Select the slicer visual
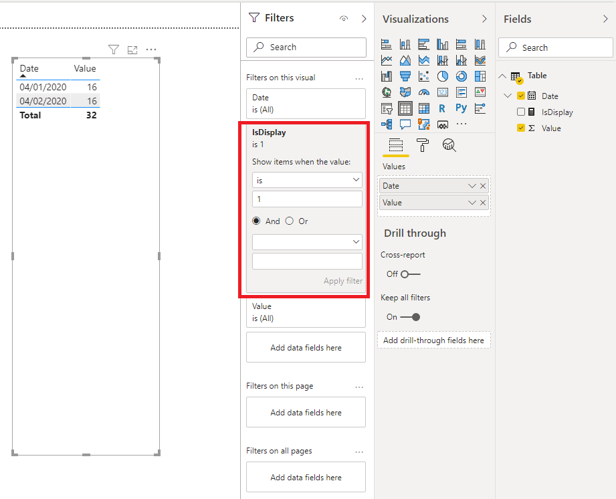616x499 pixels. click(x=386, y=108)
